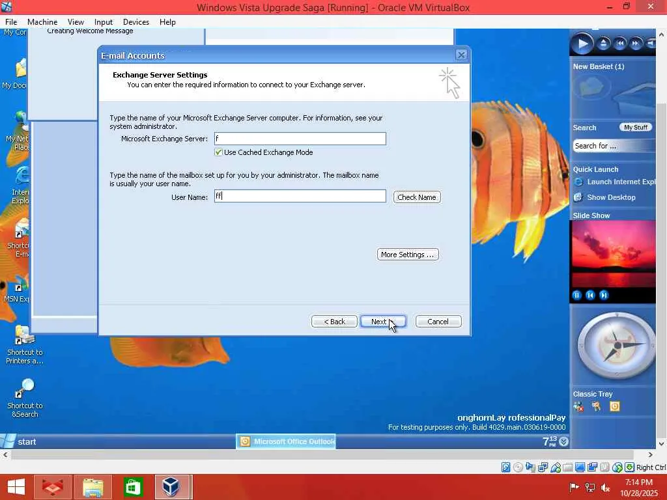Skip to next track in sidebar player

tap(636, 43)
